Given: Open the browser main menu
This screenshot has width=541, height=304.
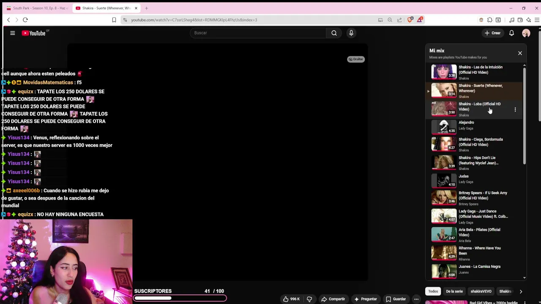Looking at the screenshot, I should (x=537, y=20).
